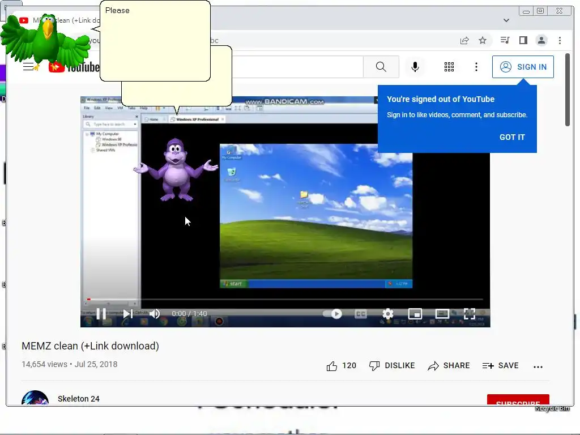Click the video time 0:00 / 1:40

189,314
